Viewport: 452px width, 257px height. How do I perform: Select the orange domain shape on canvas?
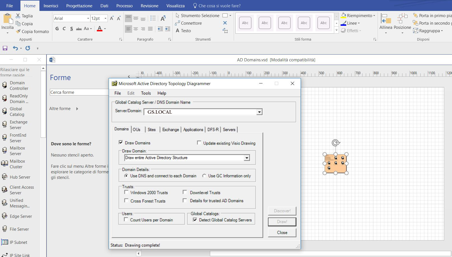click(336, 163)
